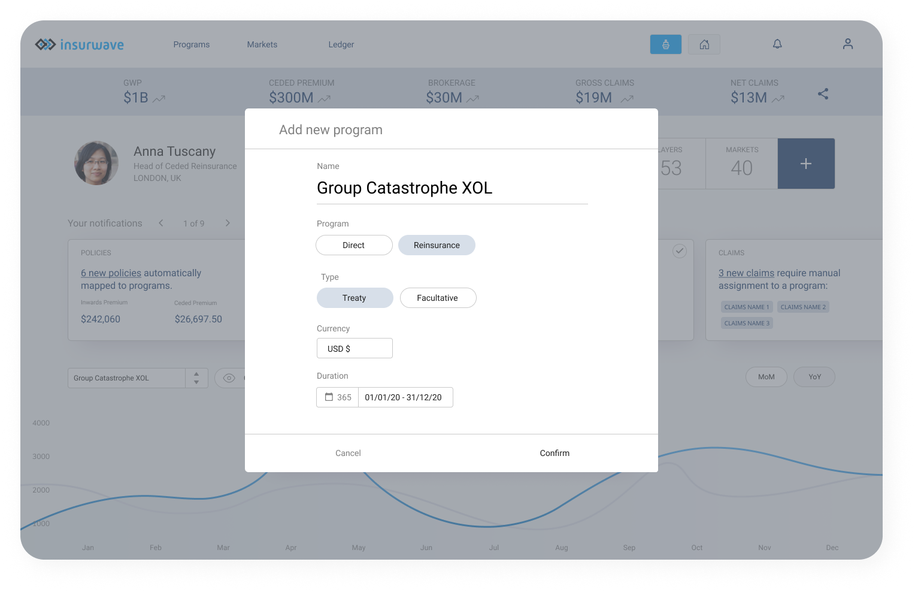This screenshot has width=915, height=592.
Task: Click the plus add button
Action: coord(806,164)
